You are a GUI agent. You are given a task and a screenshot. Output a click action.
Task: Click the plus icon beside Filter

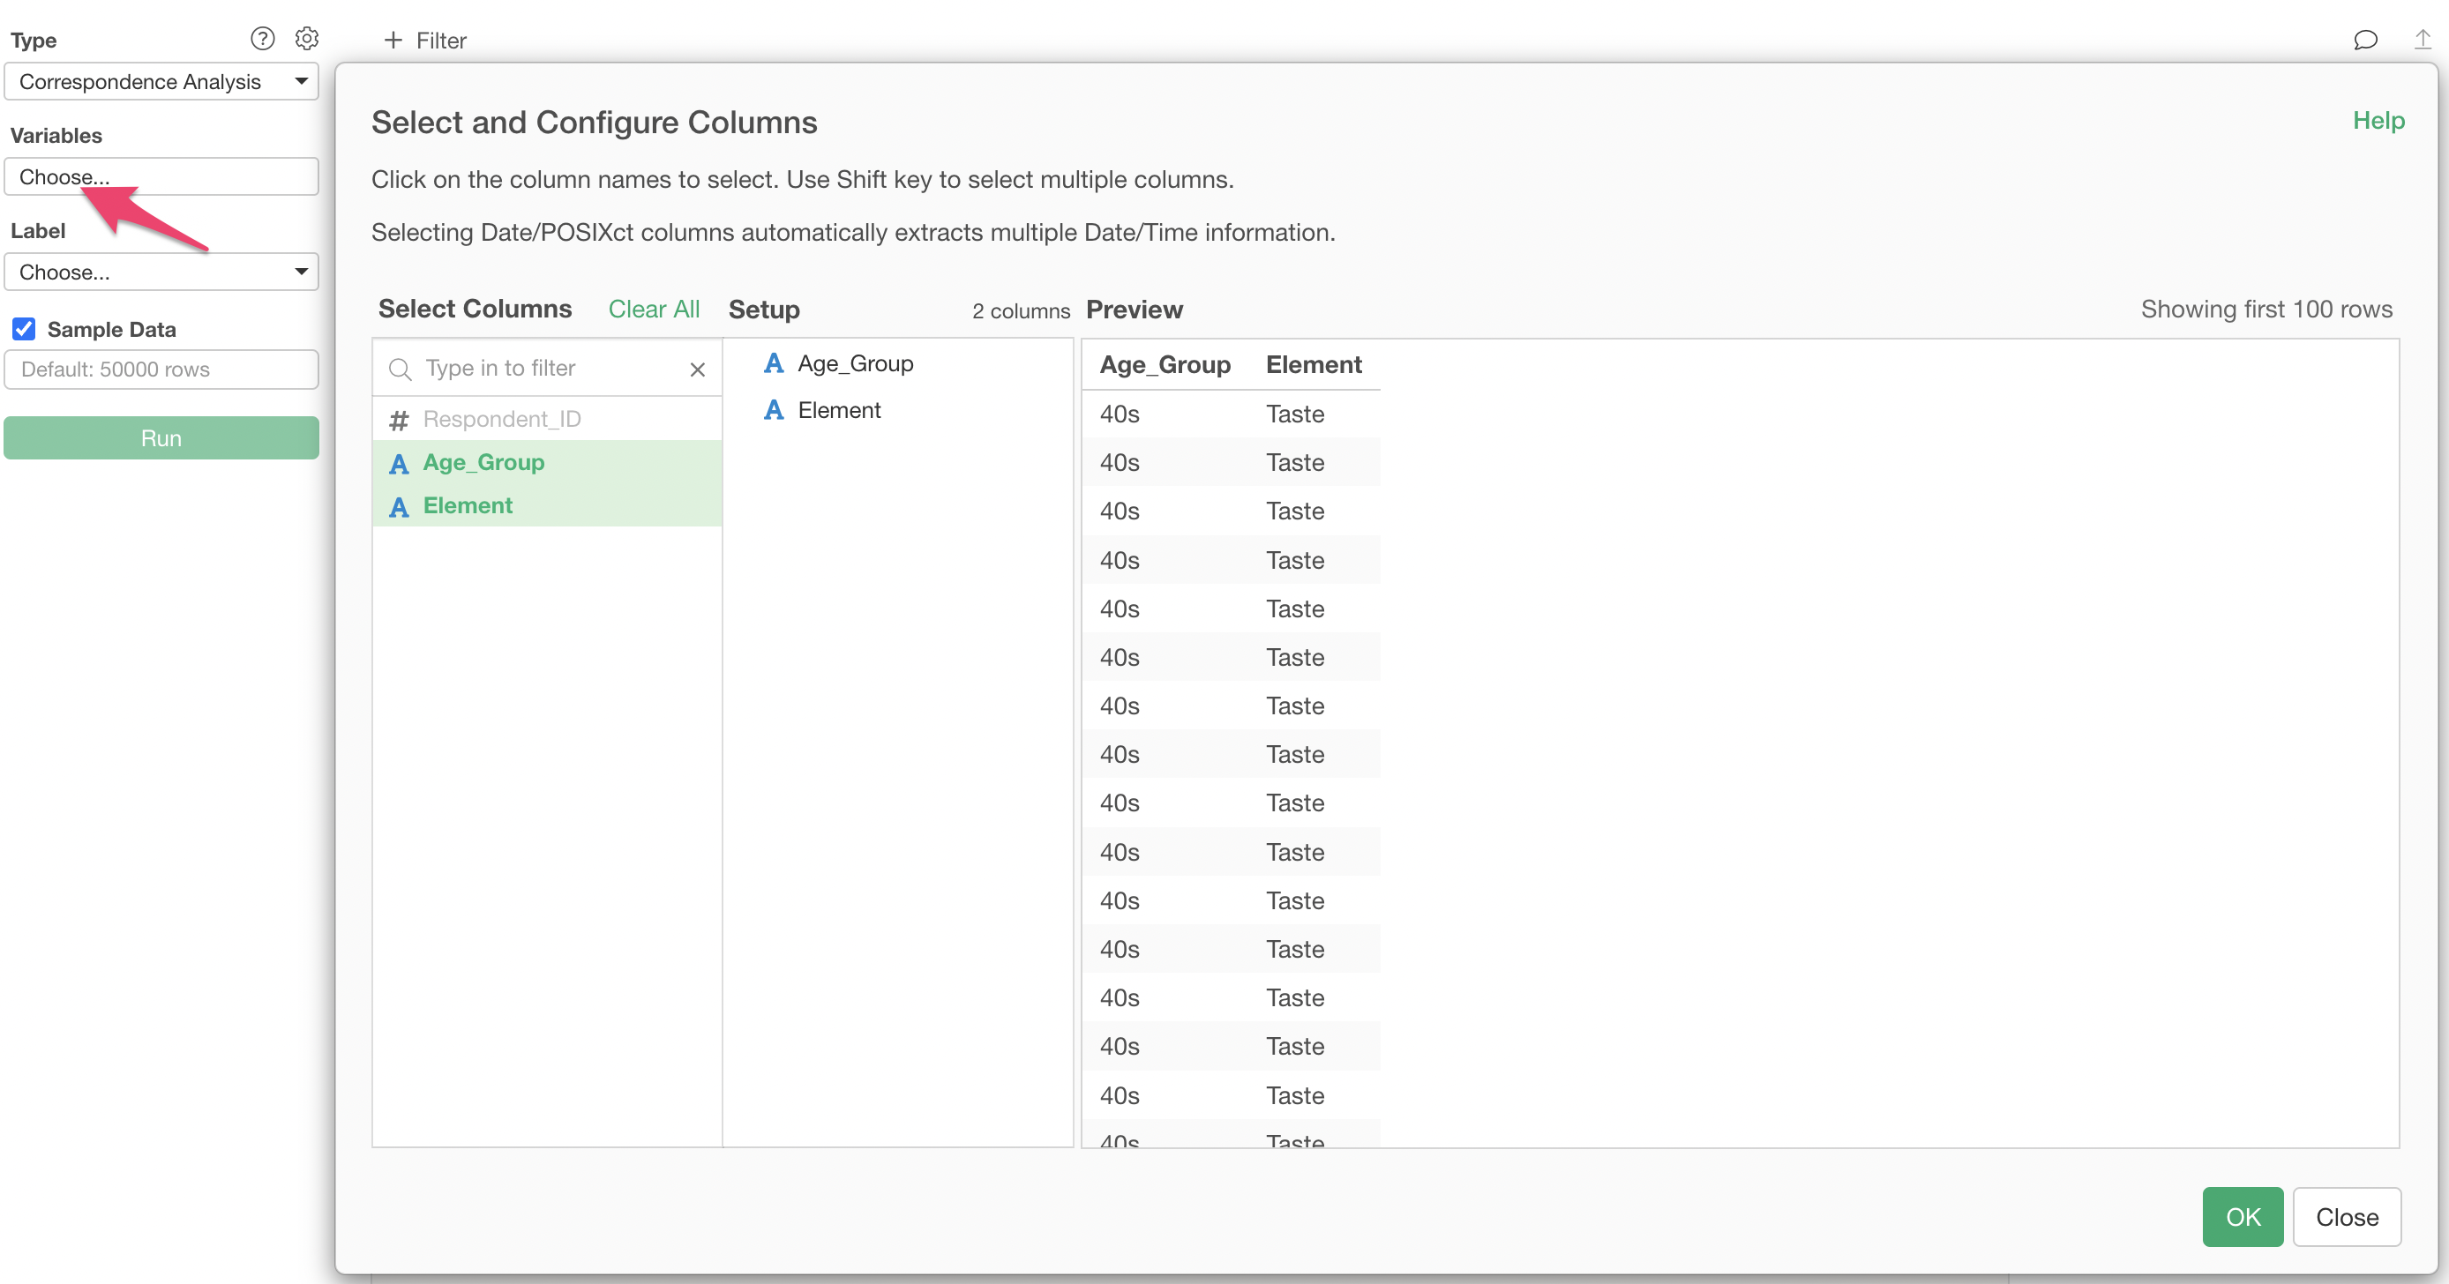click(x=393, y=40)
